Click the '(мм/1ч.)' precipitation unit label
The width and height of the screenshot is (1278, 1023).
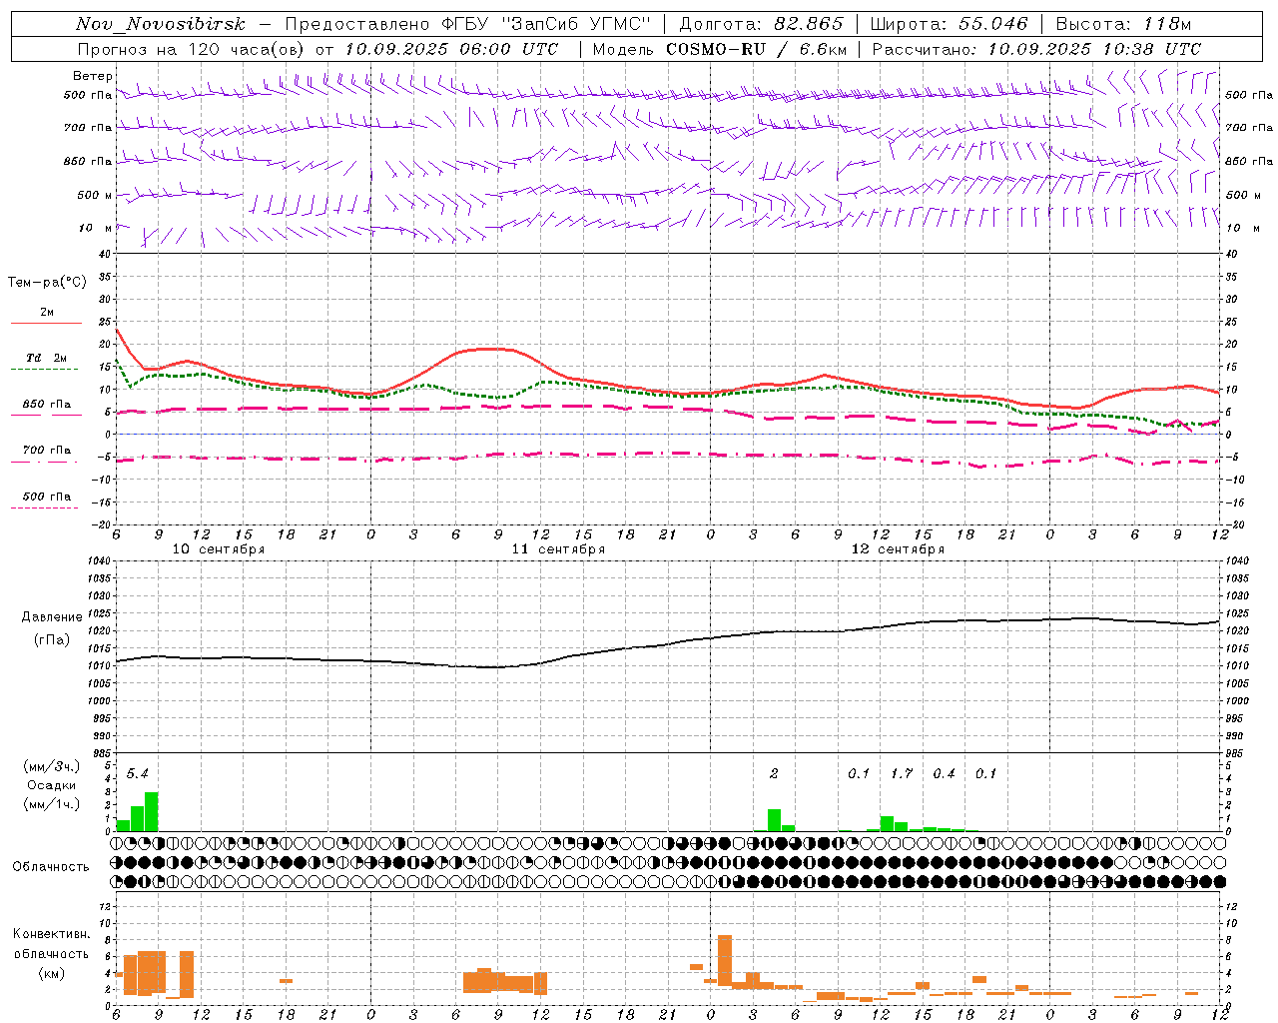[x=52, y=804]
